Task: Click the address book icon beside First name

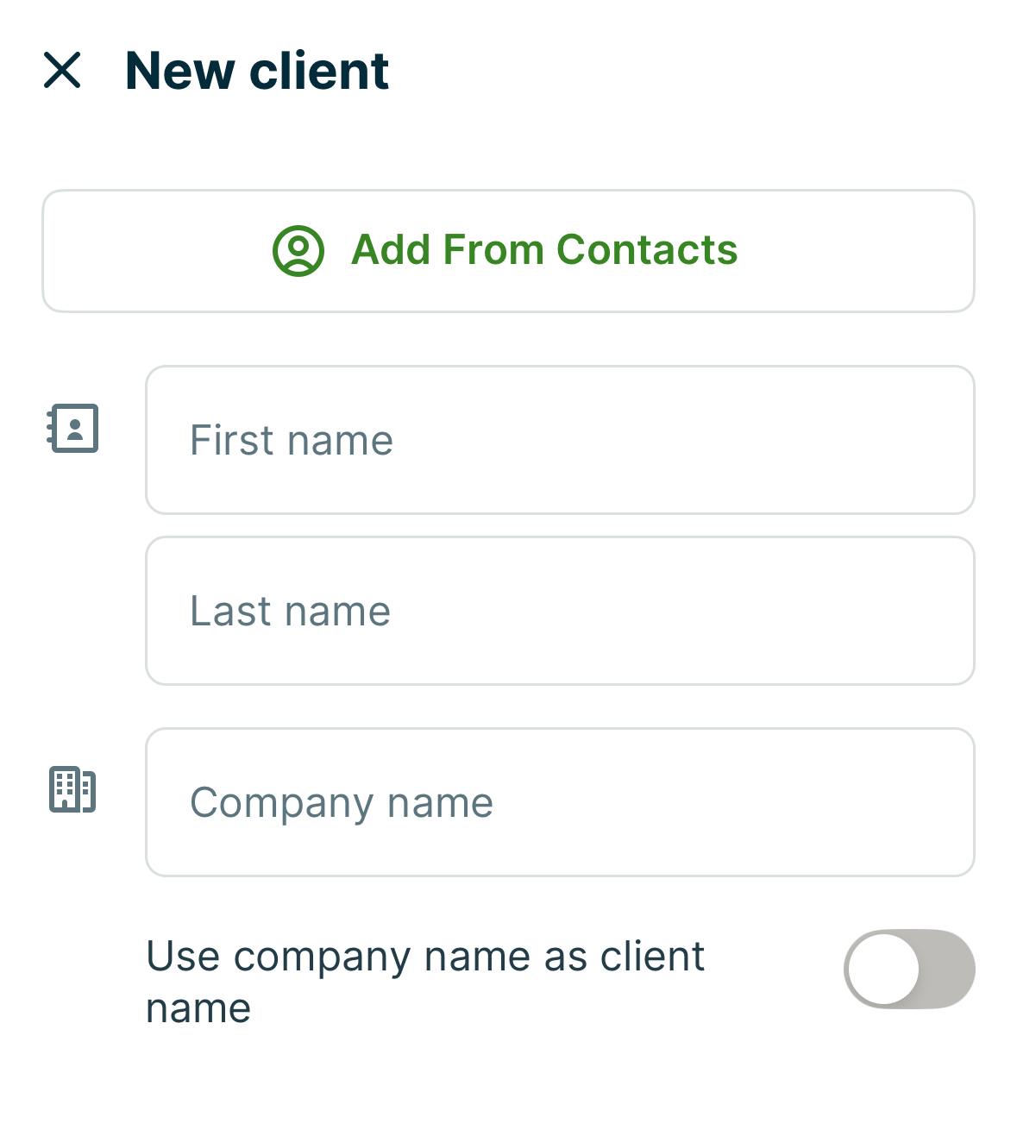Action: click(x=73, y=428)
